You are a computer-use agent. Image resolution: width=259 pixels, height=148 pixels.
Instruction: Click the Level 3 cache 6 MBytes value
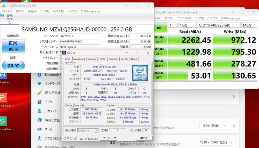click(x=128, y=122)
